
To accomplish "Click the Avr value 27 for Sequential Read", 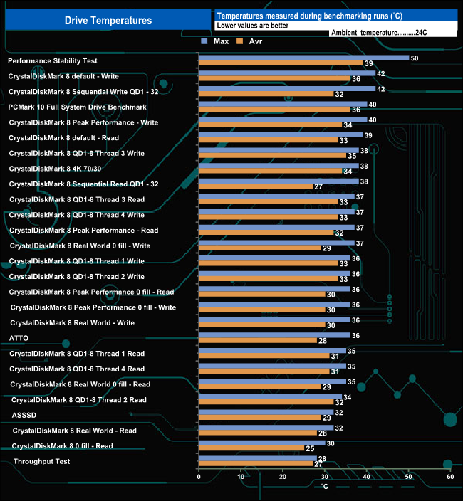I will click(x=318, y=186).
